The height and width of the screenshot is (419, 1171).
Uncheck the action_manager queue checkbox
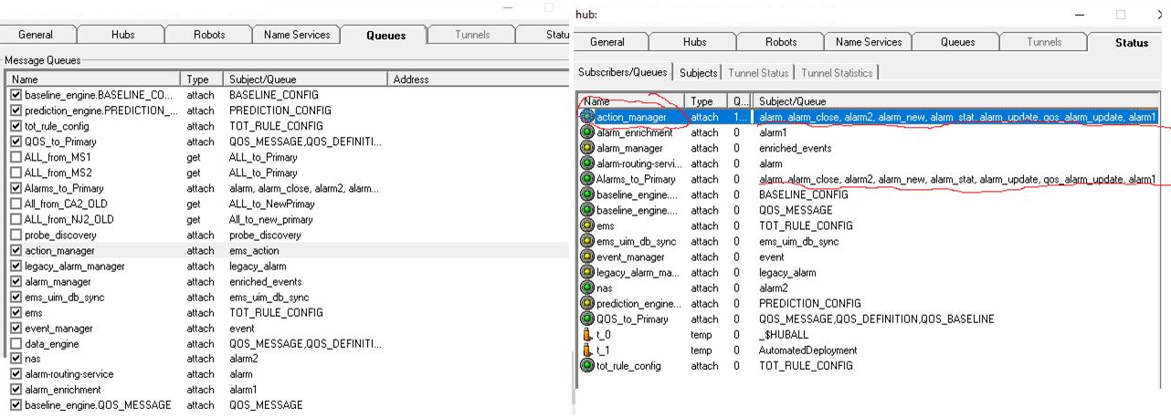tap(16, 250)
